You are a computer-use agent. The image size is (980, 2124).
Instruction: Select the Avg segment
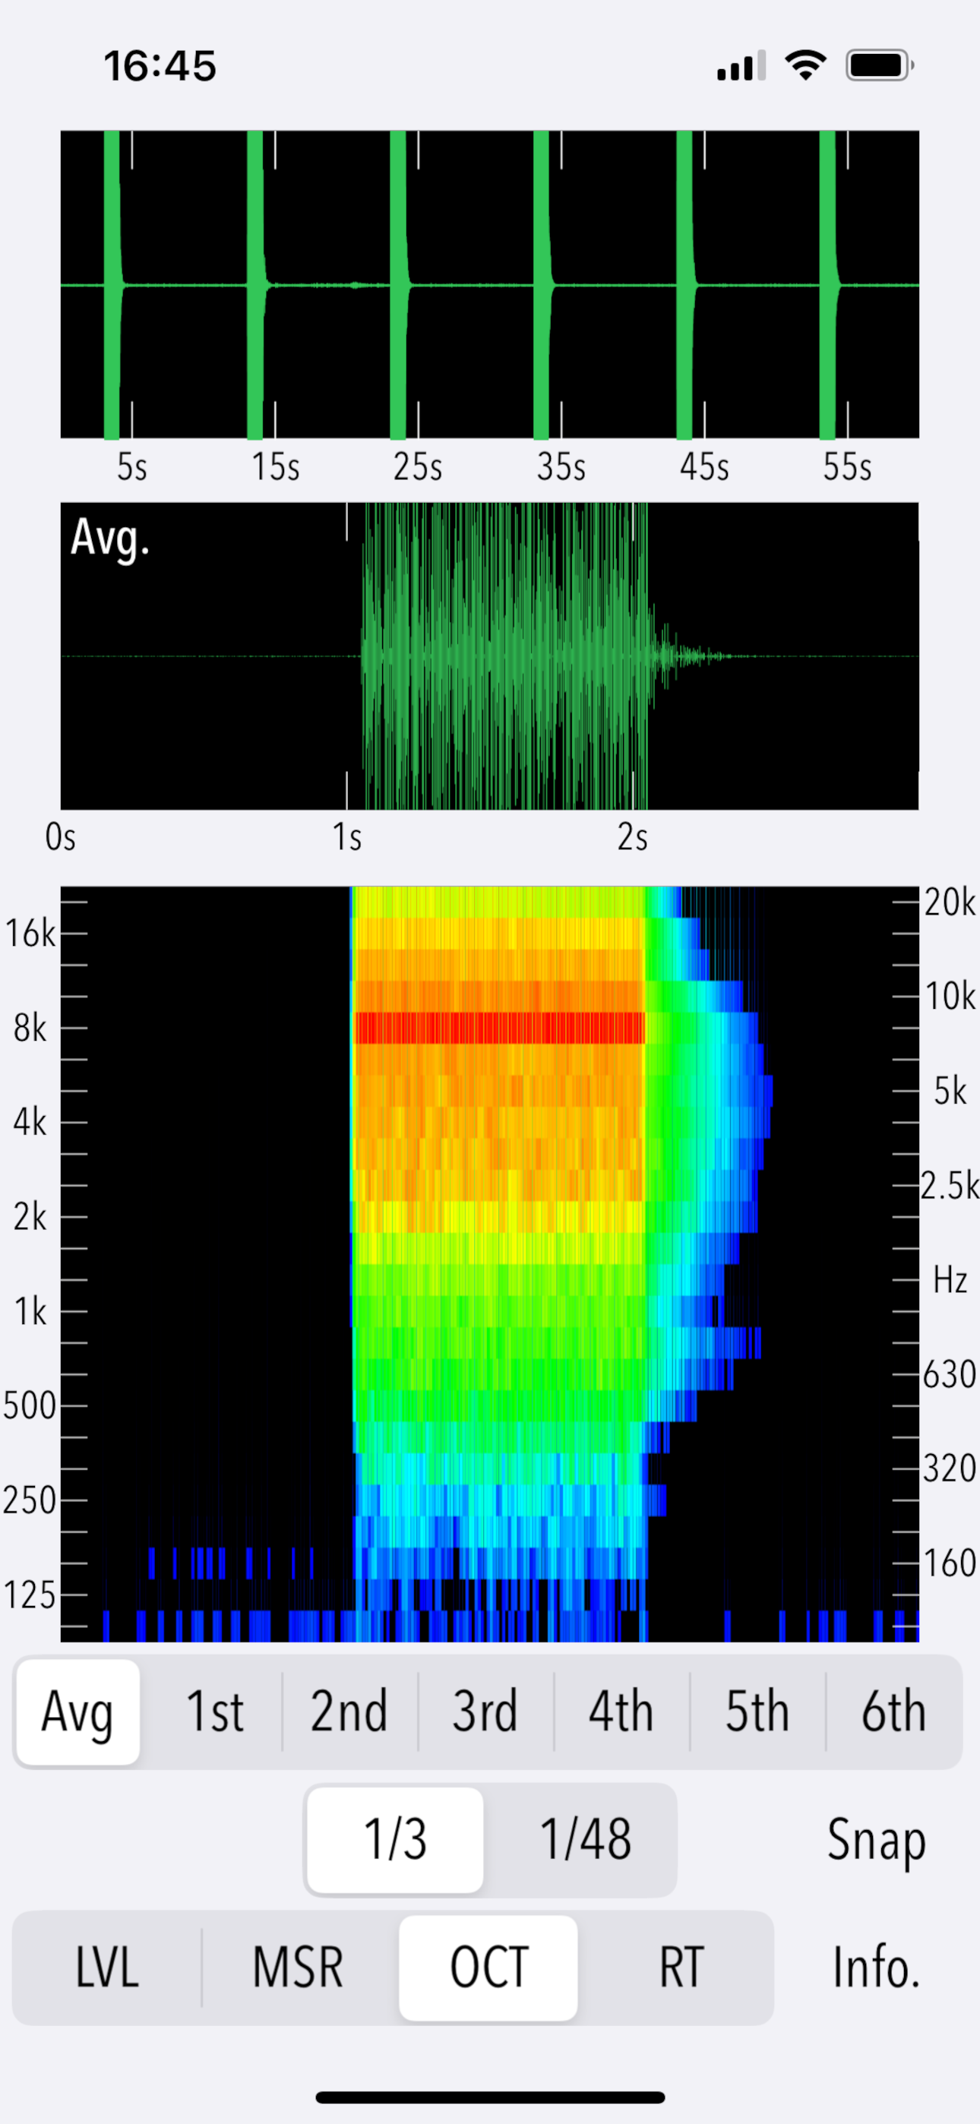click(78, 1712)
